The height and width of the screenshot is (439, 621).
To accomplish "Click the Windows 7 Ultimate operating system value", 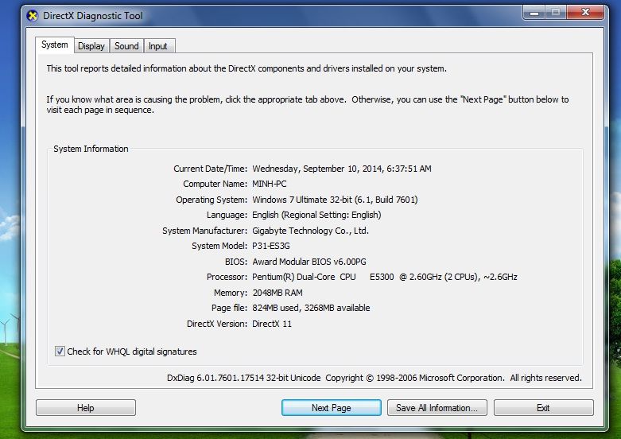I will point(334,200).
